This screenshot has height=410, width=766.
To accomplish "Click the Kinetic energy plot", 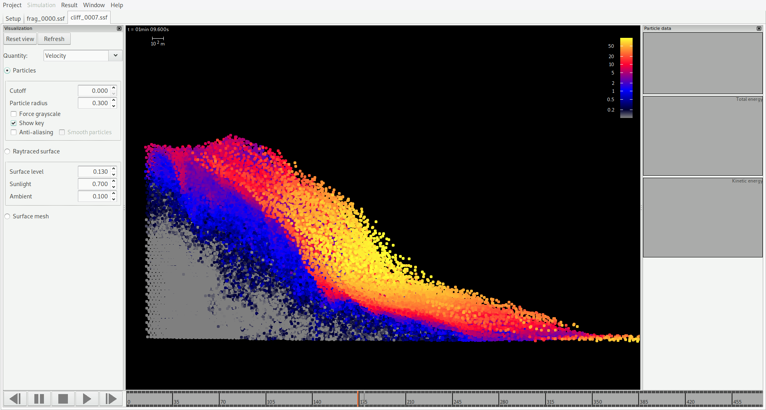I will (x=703, y=218).
